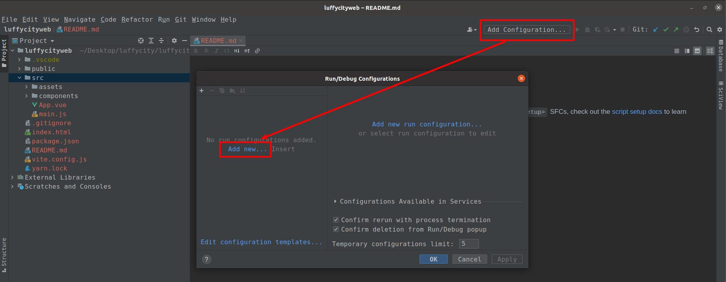726x282 pixels.
Task: Show editor and preview view mode
Action: (x=687, y=51)
